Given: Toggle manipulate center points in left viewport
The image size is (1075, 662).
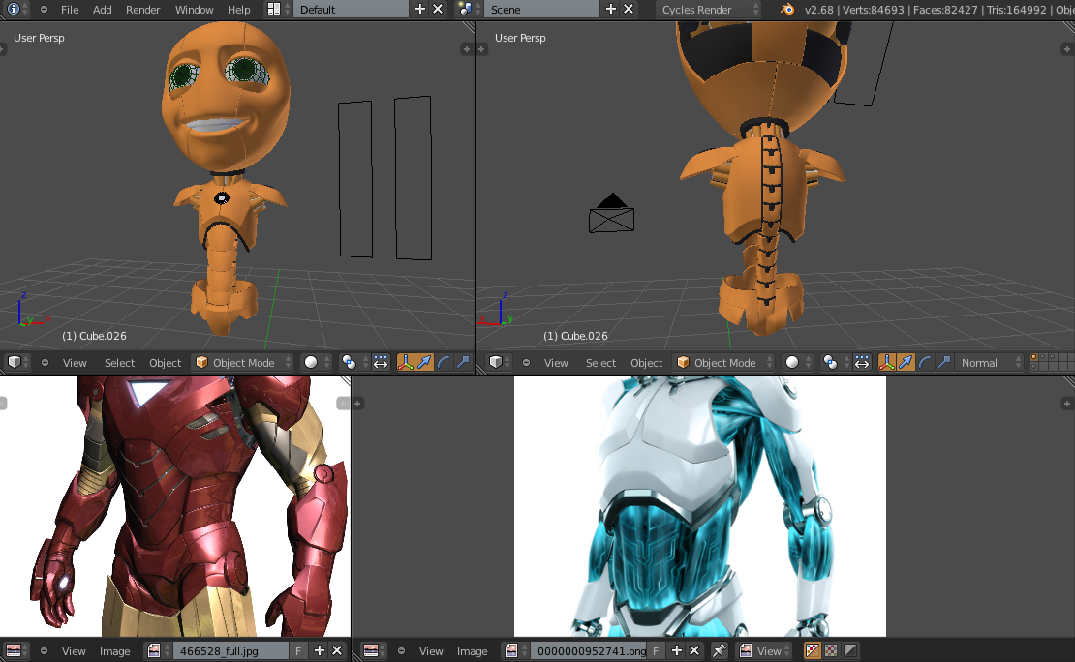Looking at the screenshot, I should pyautogui.click(x=381, y=363).
